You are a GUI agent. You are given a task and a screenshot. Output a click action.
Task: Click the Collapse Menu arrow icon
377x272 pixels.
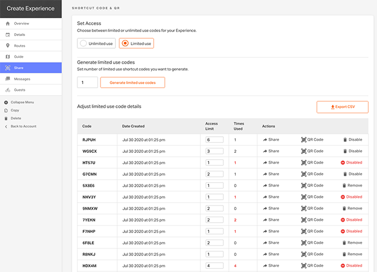click(6, 103)
